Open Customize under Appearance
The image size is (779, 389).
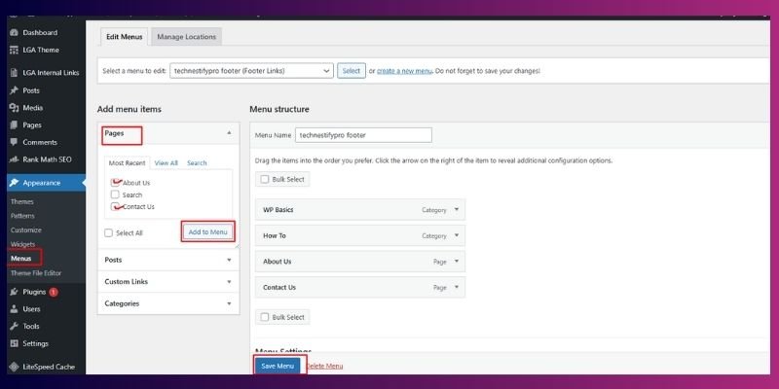coord(26,230)
